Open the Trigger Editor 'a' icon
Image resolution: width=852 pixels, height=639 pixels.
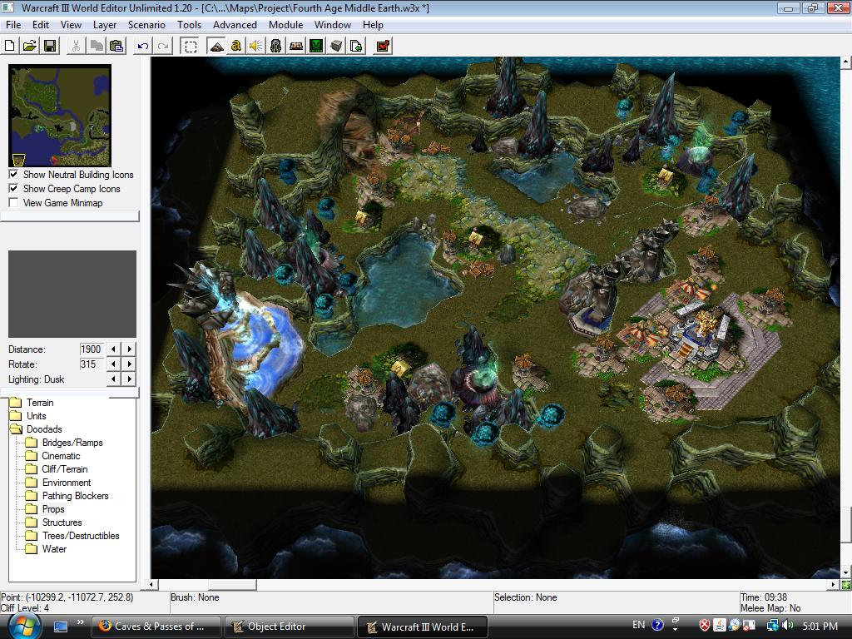(235, 47)
